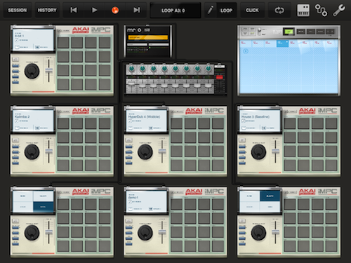
Task: Move the first channel fader on the mixer
Action: pos(131,83)
